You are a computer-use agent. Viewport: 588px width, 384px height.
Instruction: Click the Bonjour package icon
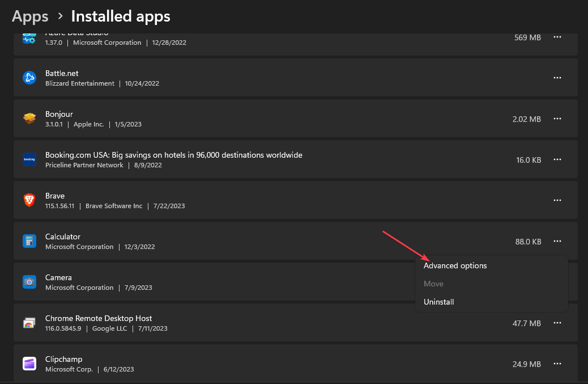pyautogui.click(x=29, y=119)
